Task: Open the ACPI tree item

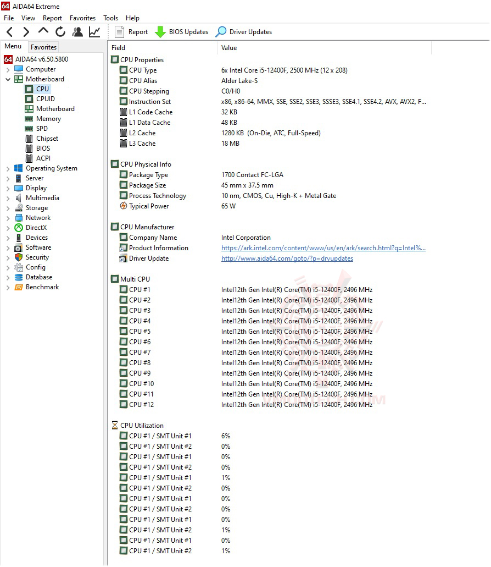Action: 43,158
